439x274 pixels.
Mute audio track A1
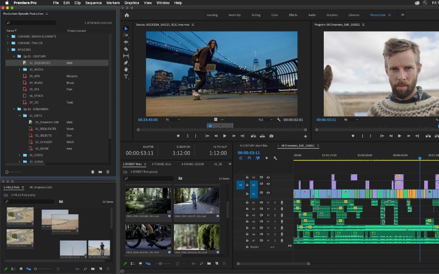pos(268,202)
